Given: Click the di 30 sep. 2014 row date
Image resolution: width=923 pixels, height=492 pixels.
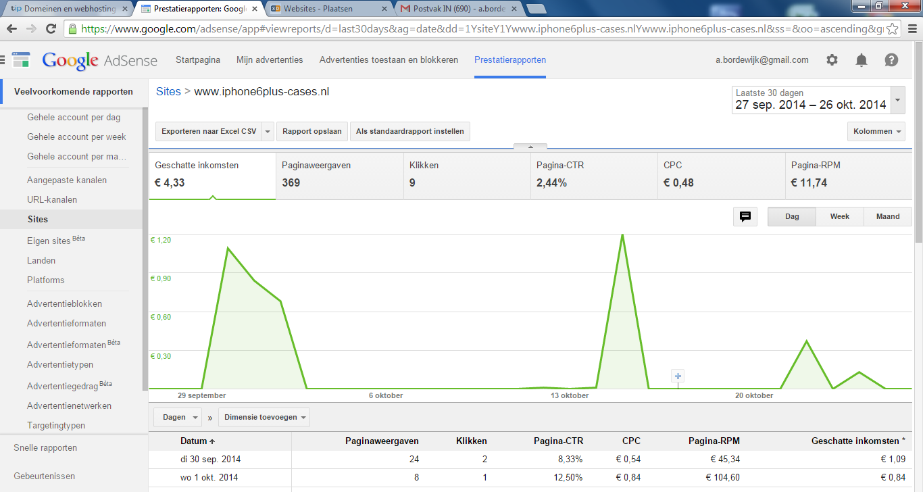Looking at the screenshot, I should (210, 459).
